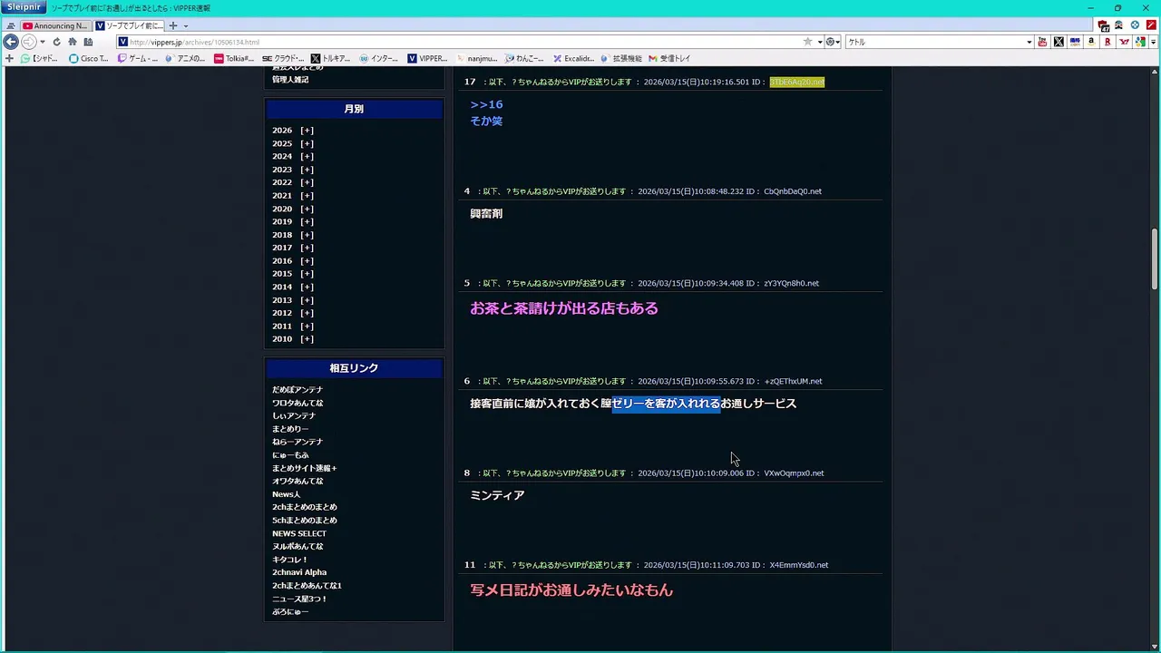Click the YouTube search engine icon
The width and height of the screenshot is (1161, 653).
[1042, 42]
